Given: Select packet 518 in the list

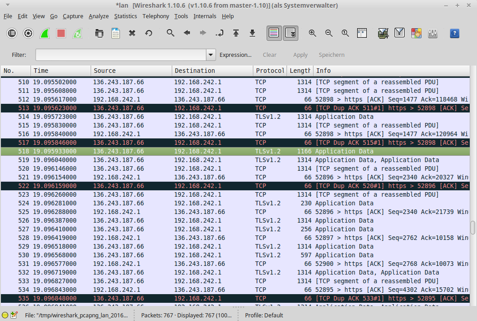Looking at the screenshot, I should coord(182,151).
